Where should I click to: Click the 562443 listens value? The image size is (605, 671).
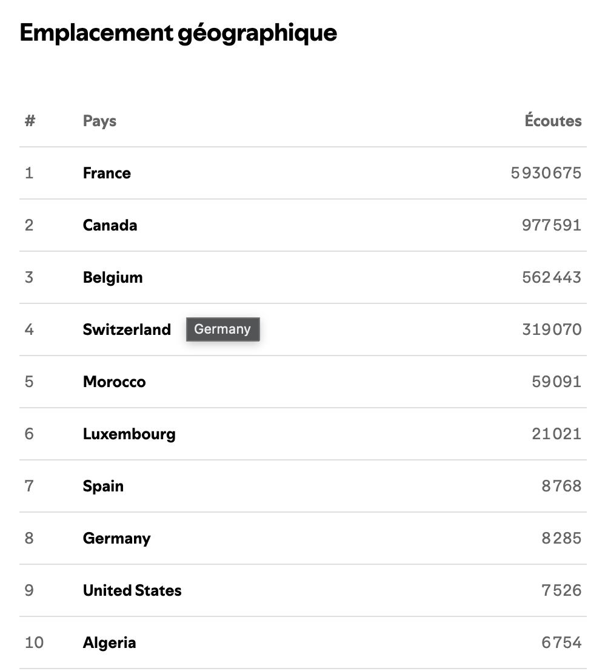tap(551, 278)
